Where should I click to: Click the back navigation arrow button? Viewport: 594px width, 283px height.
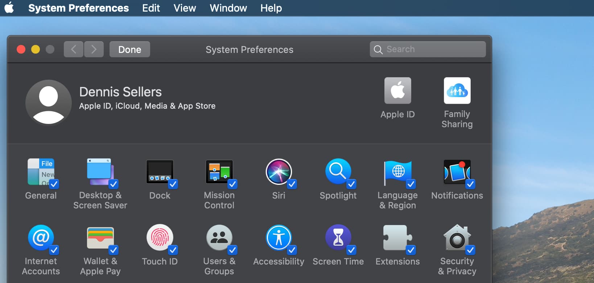[74, 49]
